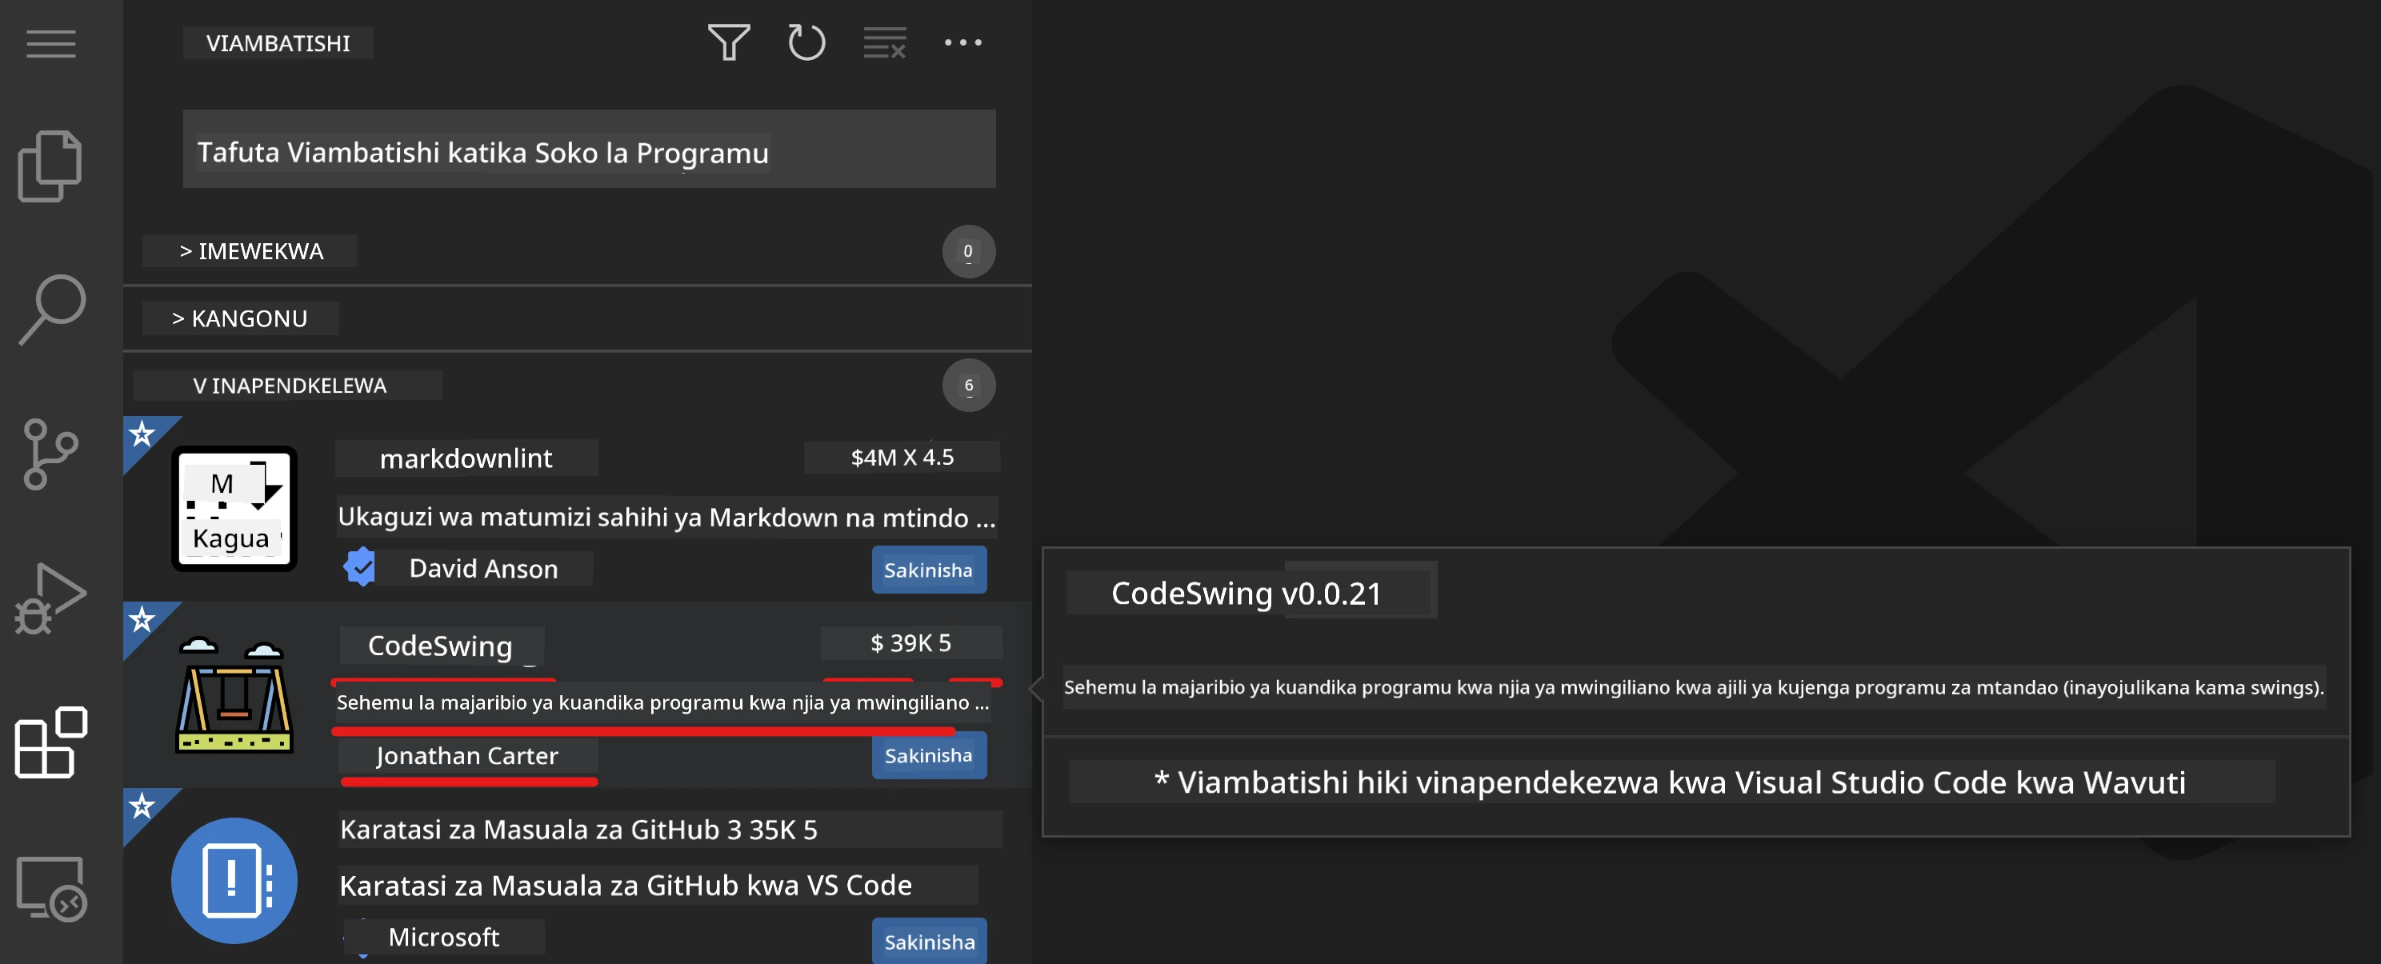The width and height of the screenshot is (2381, 964).
Task: Click the VIAMBATISHI panel title
Action: click(278, 43)
